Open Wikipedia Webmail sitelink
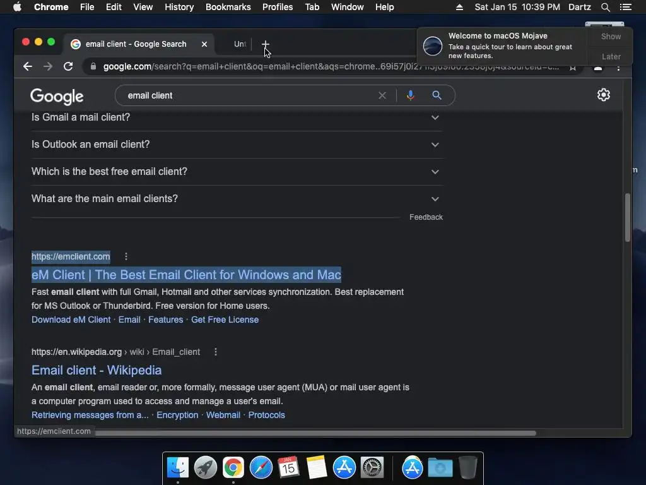 (x=223, y=415)
